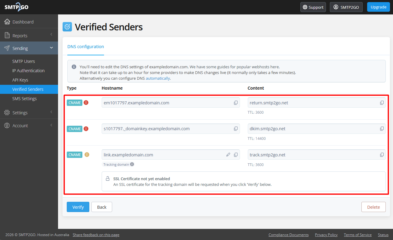The height and width of the screenshot is (240, 393).
Task: Open the Support button
Action: click(313, 7)
